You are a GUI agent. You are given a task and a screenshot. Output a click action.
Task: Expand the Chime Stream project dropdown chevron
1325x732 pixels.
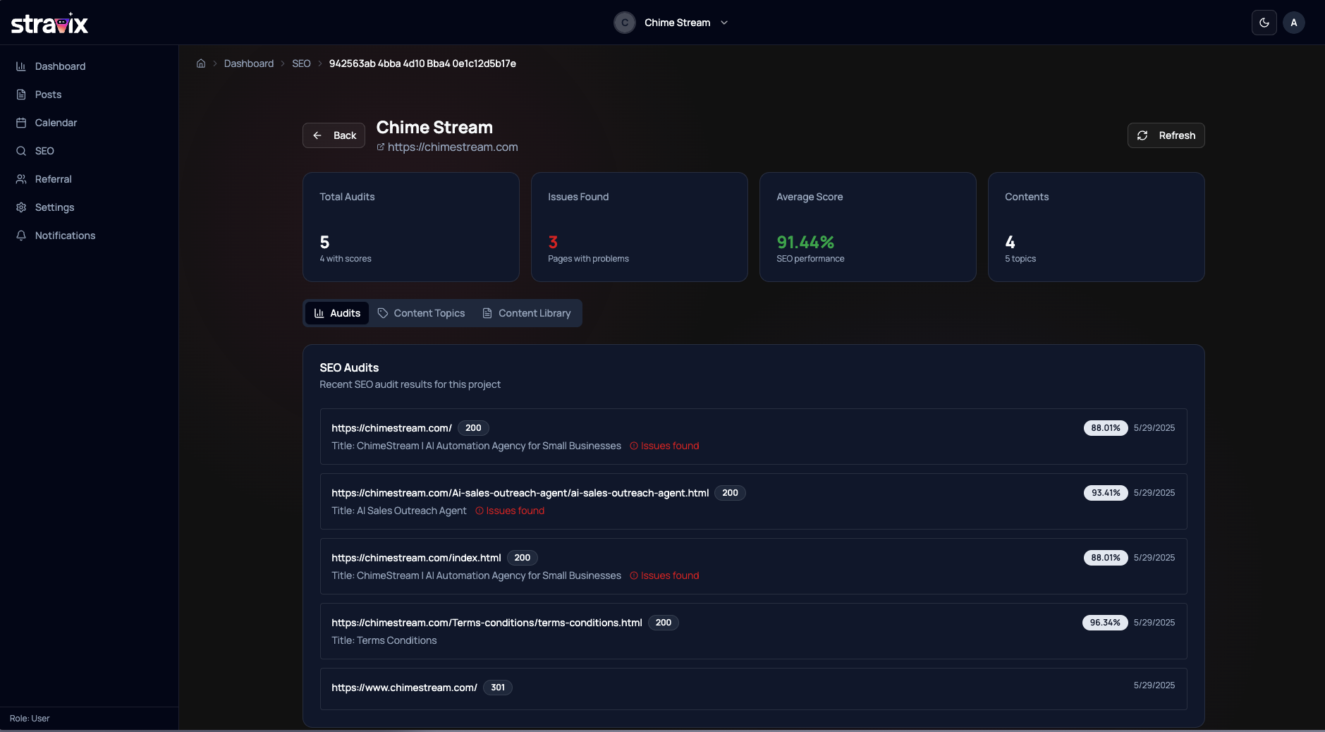[x=724, y=23]
